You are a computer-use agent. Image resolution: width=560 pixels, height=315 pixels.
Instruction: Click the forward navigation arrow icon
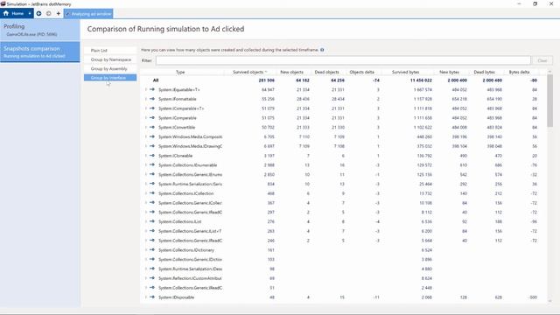point(49,14)
